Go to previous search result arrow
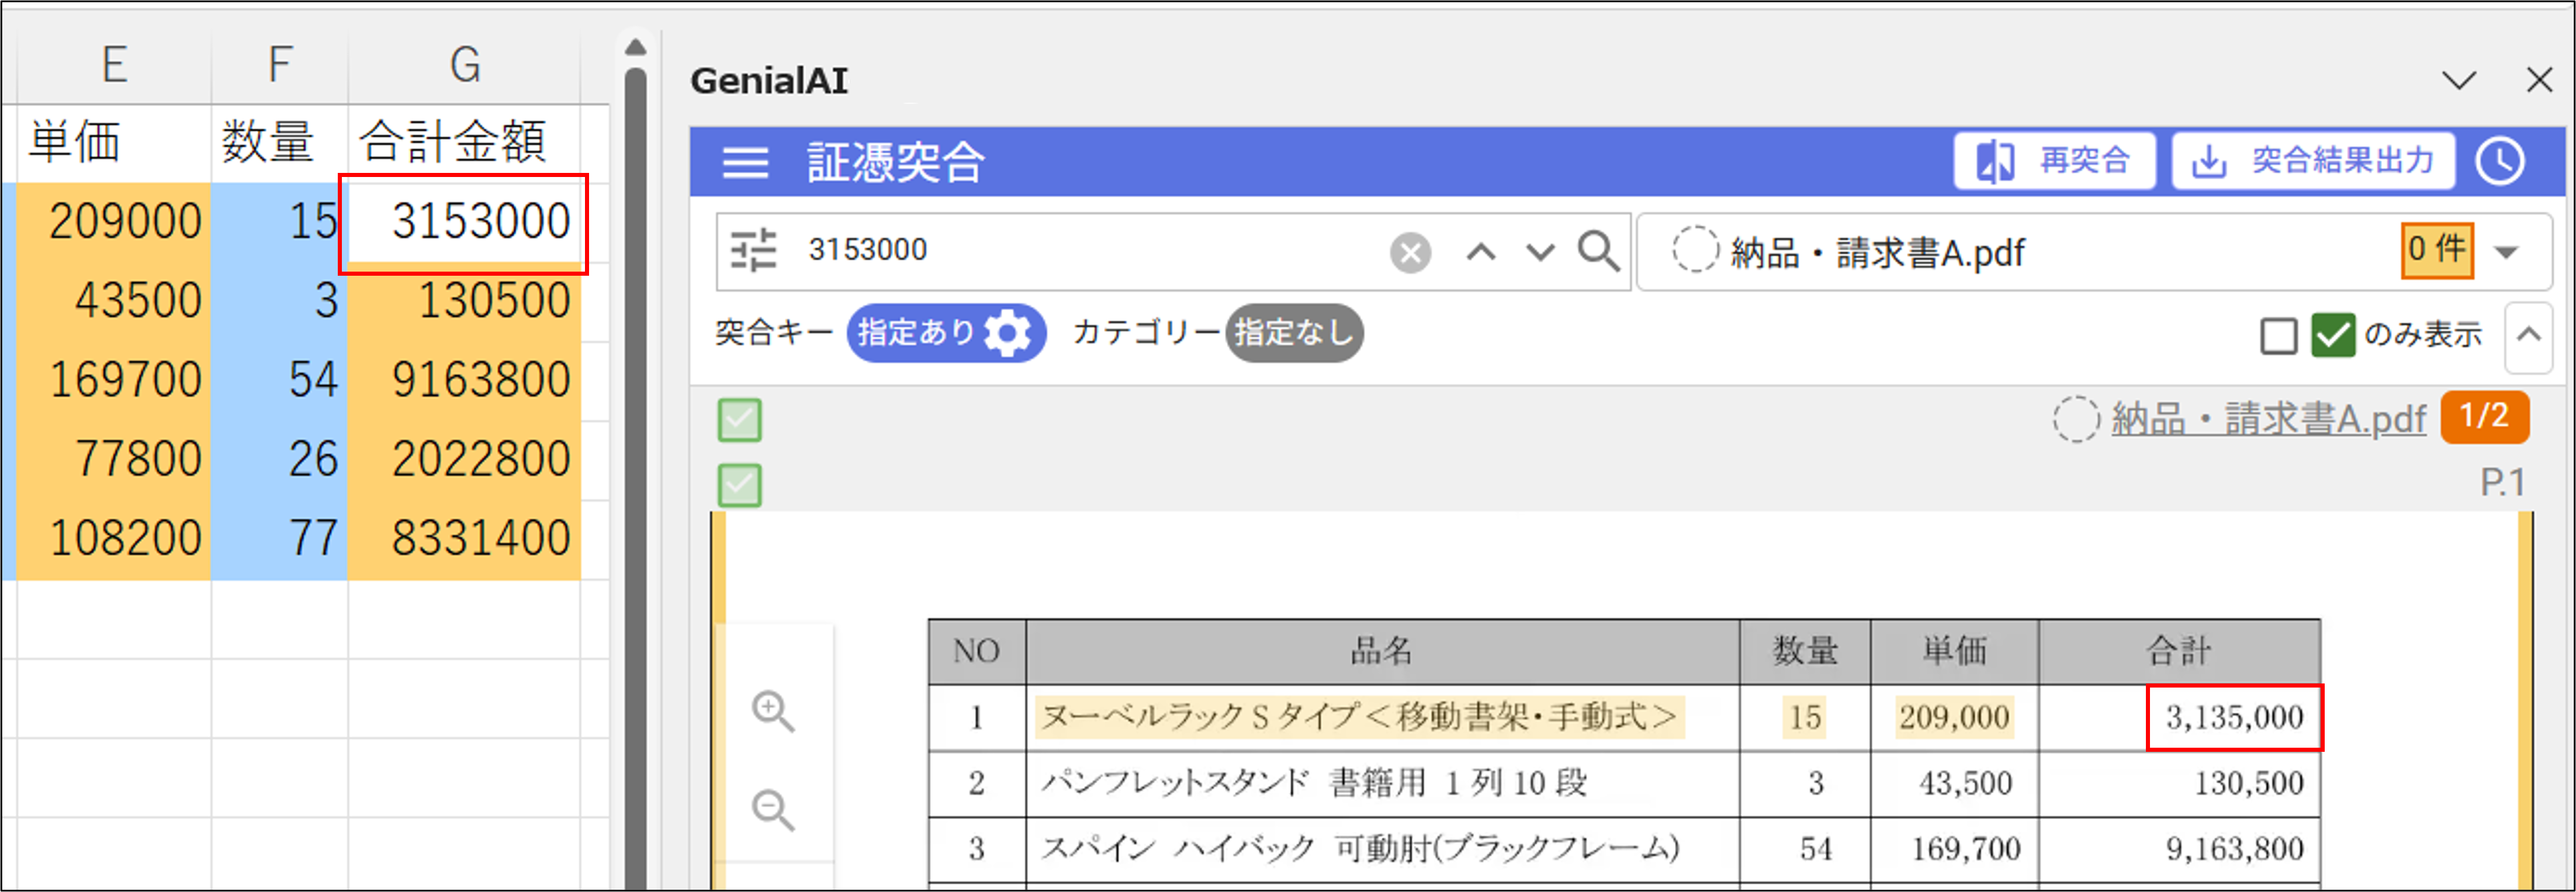This screenshot has height=892, width=2576. click(x=1481, y=252)
